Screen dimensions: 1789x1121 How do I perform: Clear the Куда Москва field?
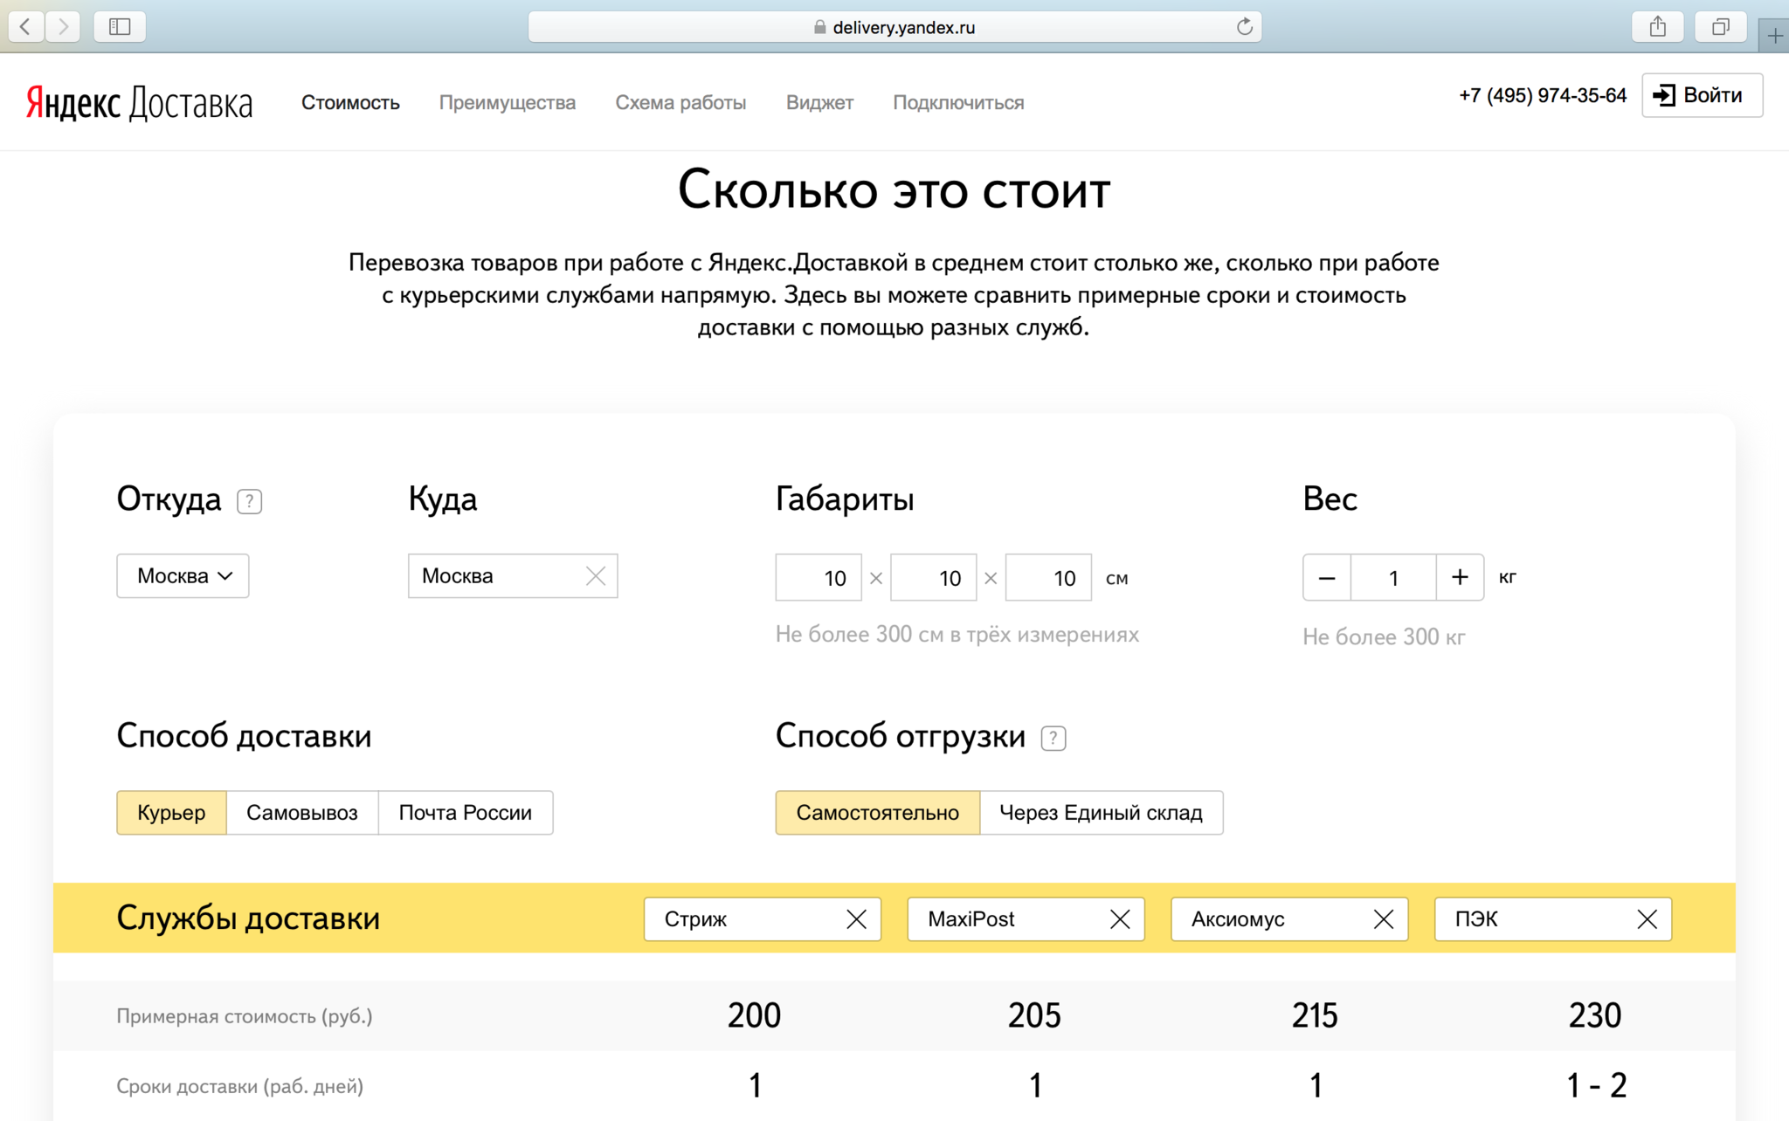[596, 576]
